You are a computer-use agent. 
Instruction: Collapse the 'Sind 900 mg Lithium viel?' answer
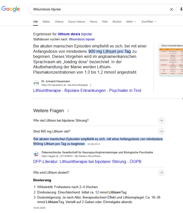point(161,131)
